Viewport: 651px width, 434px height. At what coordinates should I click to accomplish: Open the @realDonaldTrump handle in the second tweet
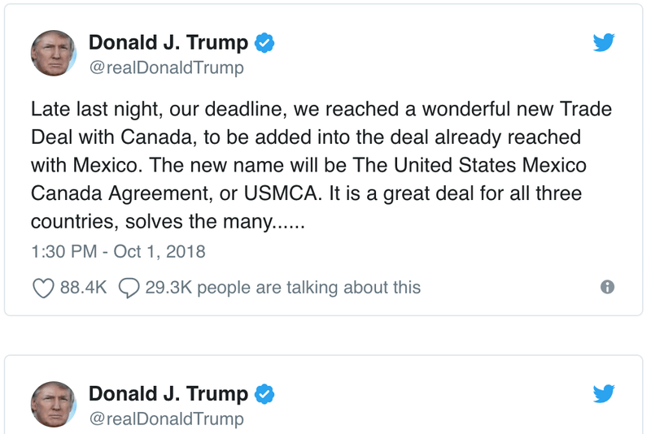[166, 419]
